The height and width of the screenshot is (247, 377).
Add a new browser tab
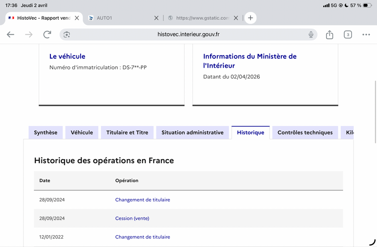(x=250, y=18)
